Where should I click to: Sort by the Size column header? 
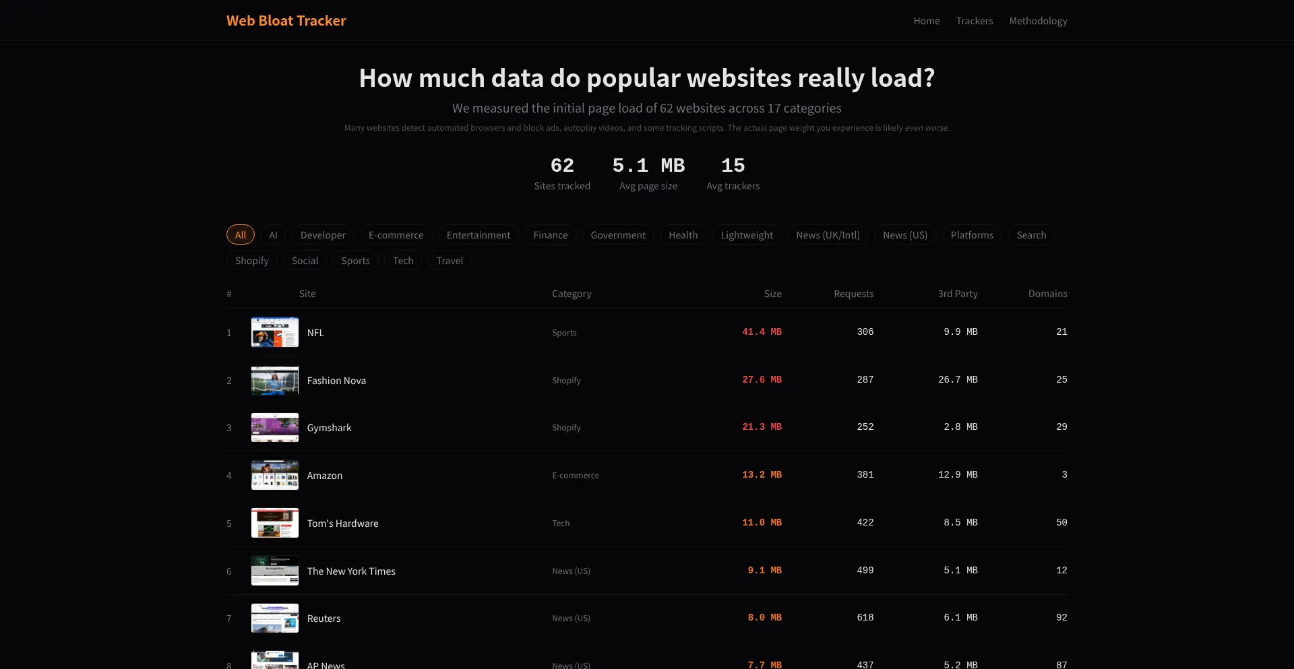click(x=772, y=293)
